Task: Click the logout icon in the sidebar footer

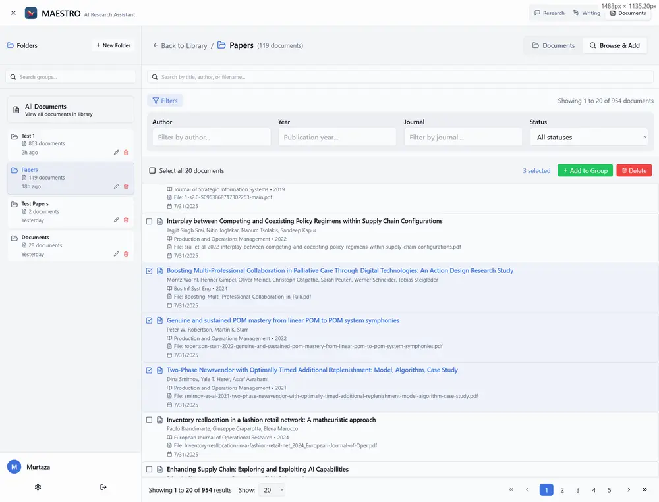Action: click(x=103, y=487)
